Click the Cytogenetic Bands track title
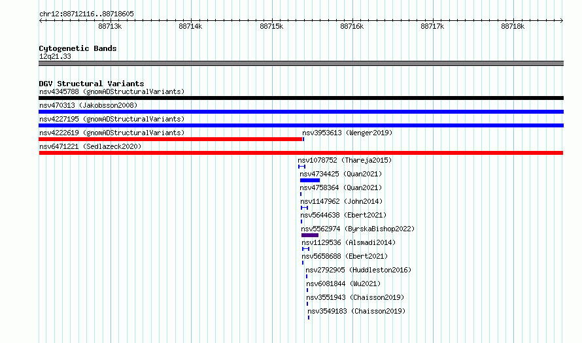582x343 pixels. 78,48
